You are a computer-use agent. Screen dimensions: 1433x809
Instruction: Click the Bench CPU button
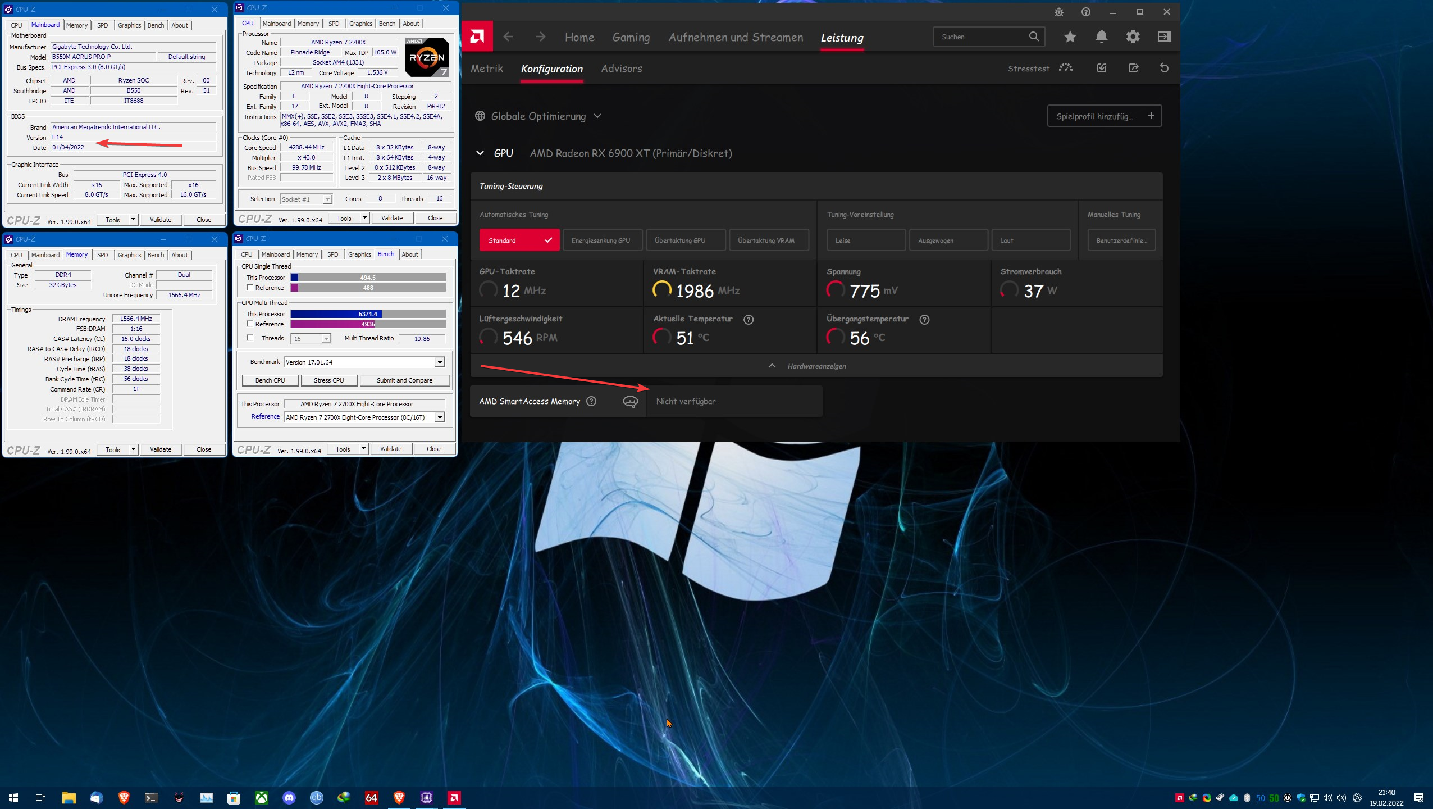270,380
